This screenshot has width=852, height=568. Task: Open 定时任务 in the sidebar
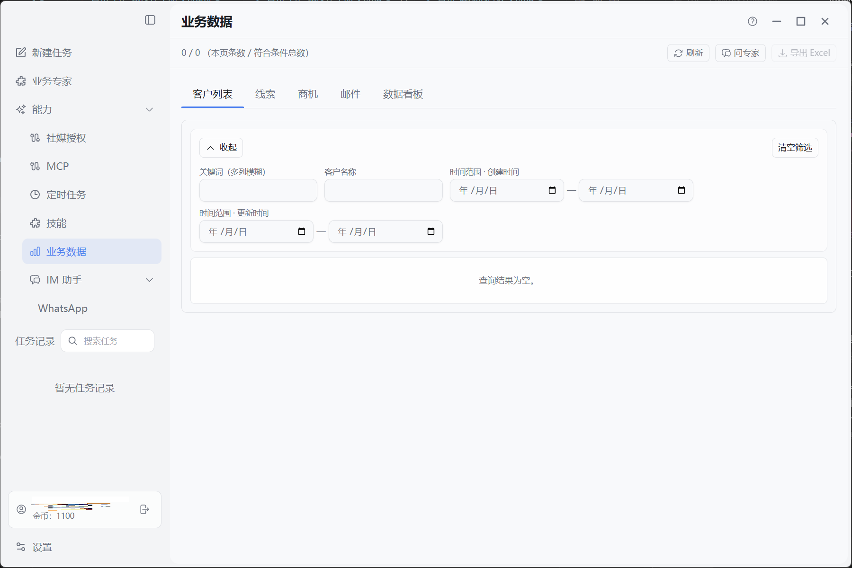click(x=66, y=195)
